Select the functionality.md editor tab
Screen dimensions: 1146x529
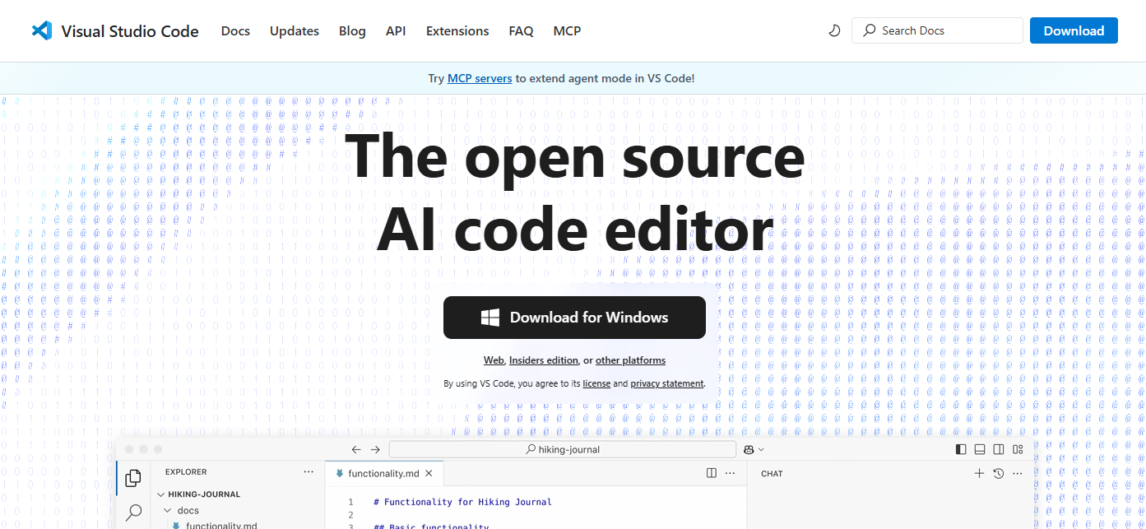tap(384, 473)
